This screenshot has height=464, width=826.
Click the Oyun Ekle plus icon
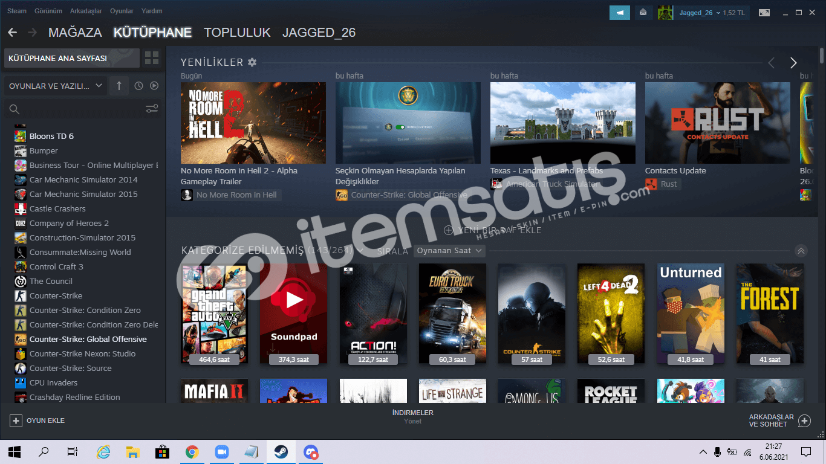click(x=16, y=420)
